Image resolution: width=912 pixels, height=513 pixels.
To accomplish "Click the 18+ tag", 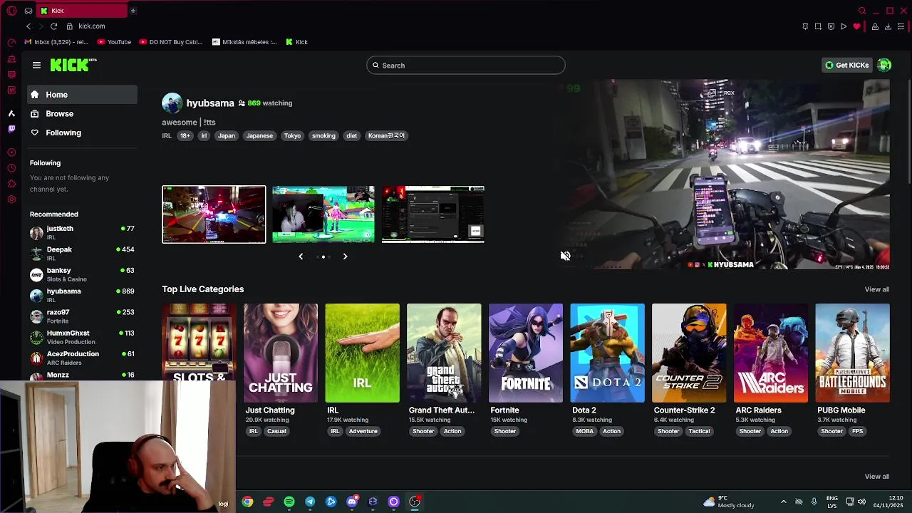I will tap(185, 135).
